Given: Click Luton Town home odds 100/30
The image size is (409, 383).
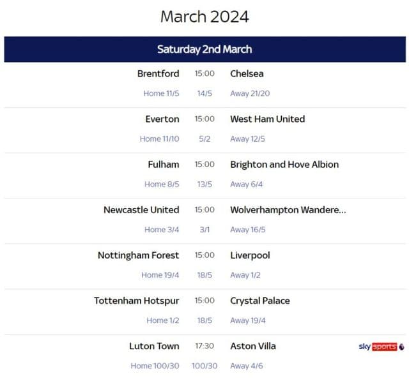Looking at the screenshot, I should [155, 366].
